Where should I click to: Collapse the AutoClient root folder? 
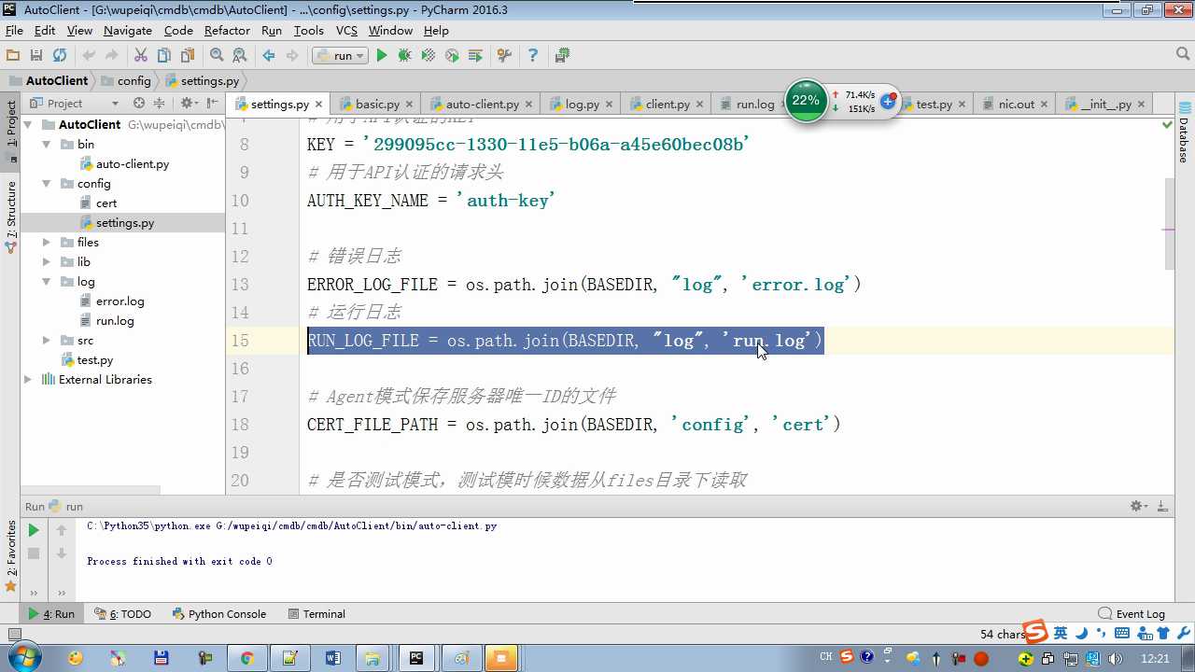[29, 124]
